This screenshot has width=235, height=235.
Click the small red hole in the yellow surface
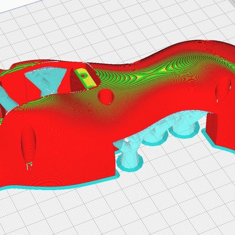pyautogui.click(x=83, y=76)
